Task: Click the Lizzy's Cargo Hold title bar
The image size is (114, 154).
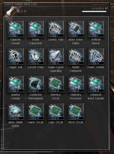Action: coord(56,4)
